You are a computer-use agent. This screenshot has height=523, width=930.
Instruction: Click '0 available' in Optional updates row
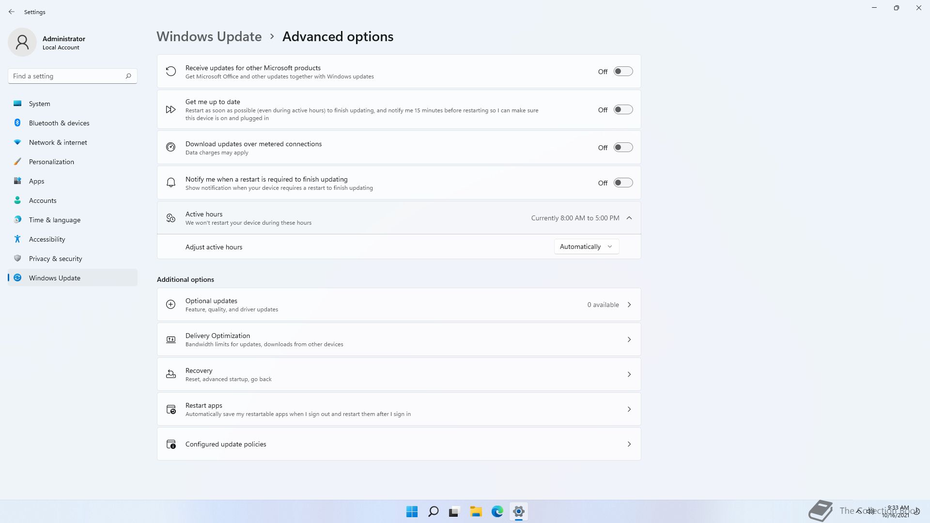pyautogui.click(x=603, y=305)
